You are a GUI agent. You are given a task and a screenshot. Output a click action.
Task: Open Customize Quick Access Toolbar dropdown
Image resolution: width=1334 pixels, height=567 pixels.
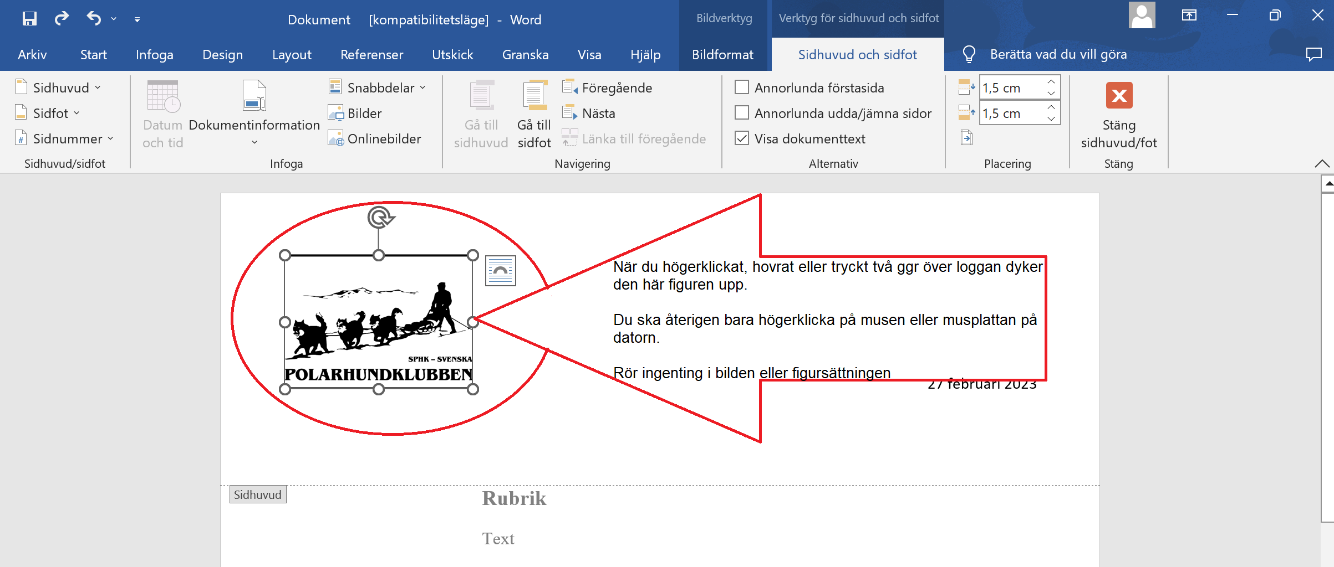(x=137, y=20)
